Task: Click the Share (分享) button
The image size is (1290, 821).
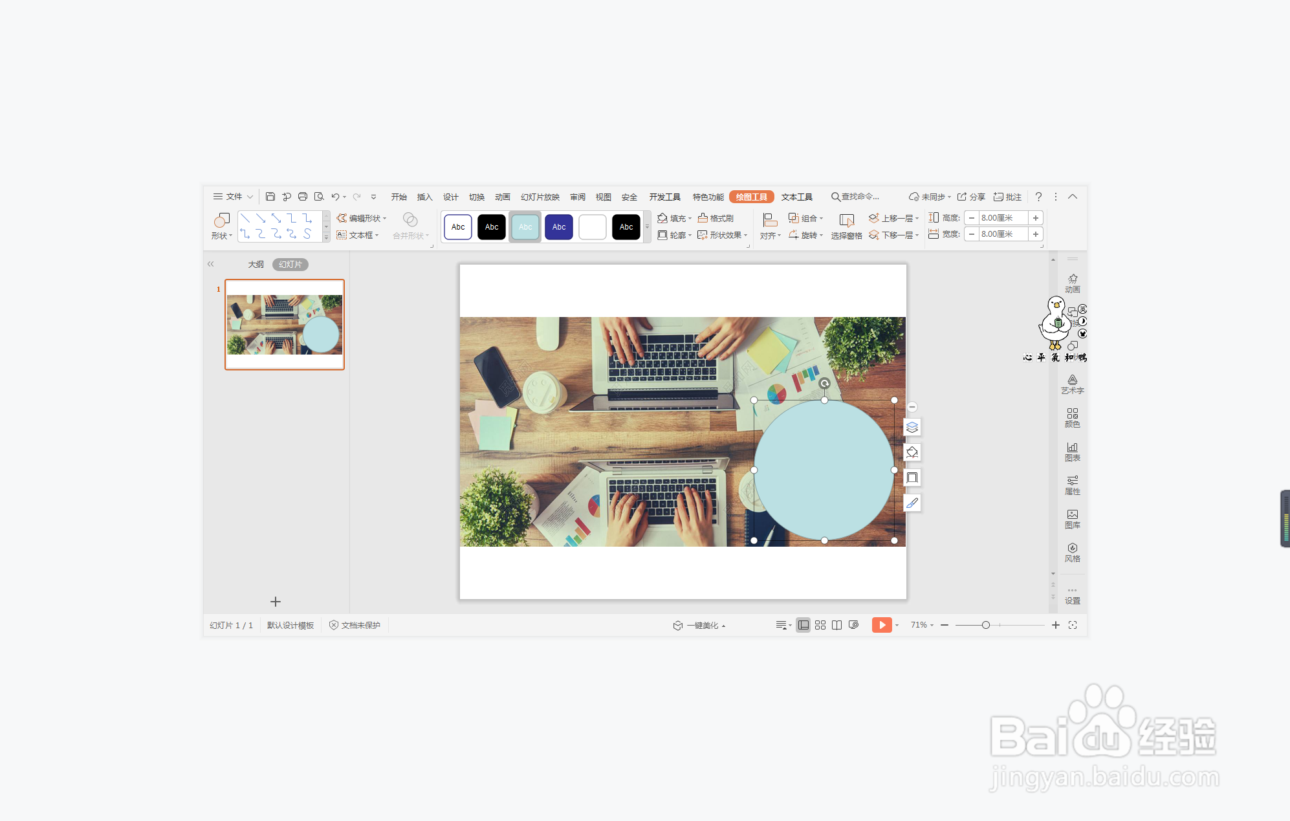Action: pos(971,197)
